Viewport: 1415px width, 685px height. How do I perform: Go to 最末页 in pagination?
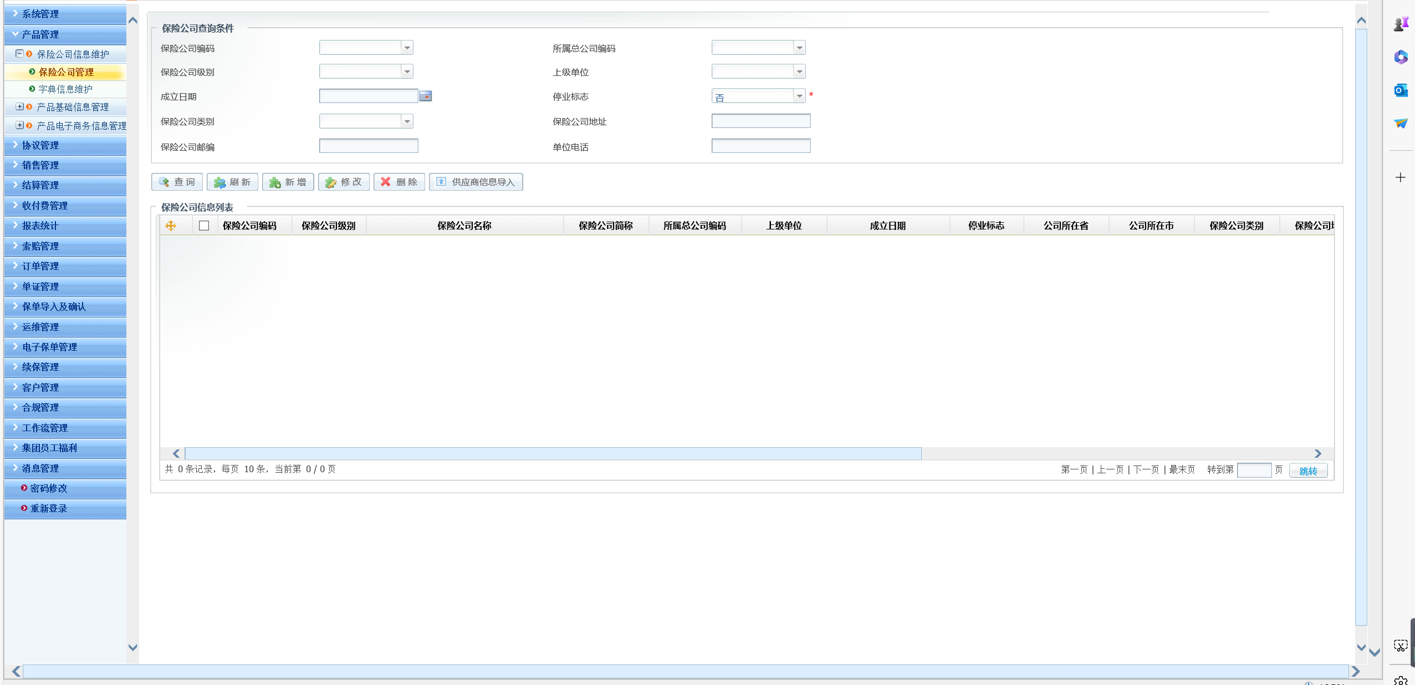(x=1182, y=469)
